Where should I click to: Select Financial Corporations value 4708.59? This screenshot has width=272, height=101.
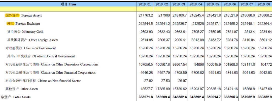pos(181,72)
